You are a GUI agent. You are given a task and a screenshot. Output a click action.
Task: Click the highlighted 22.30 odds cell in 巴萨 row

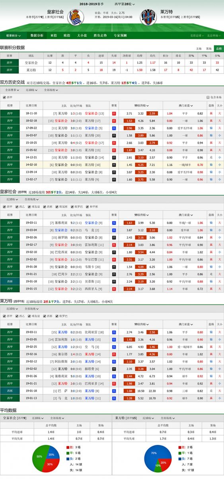point(152,390)
